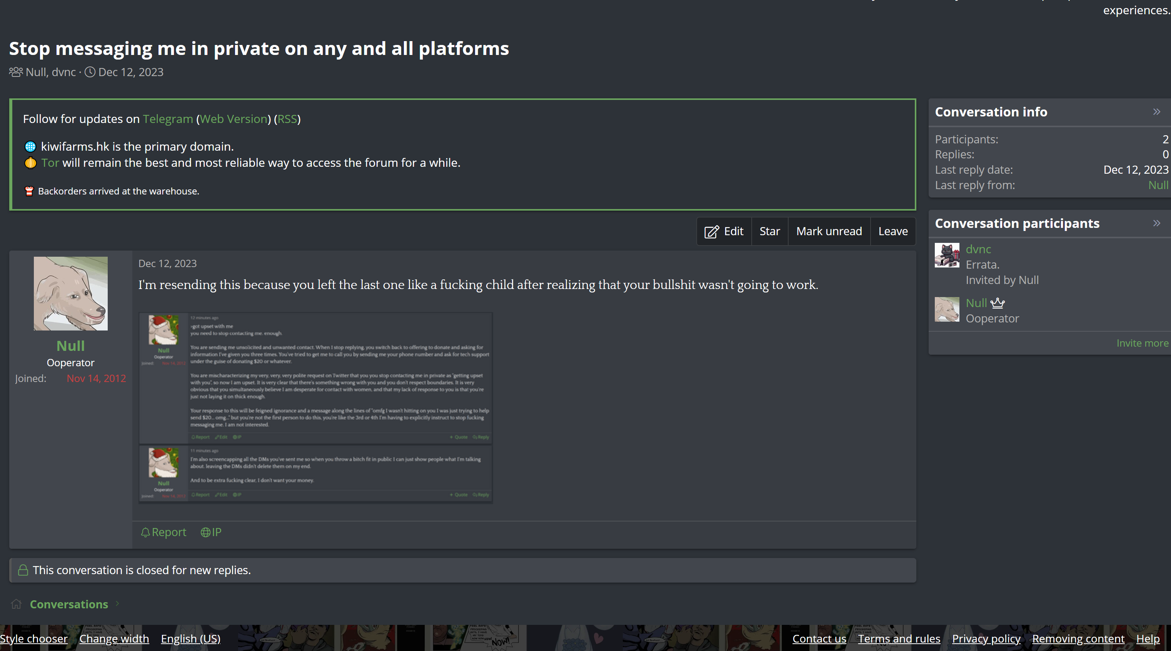Open the Telegram updates link
This screenshot has width=1171, height=651.
(x=168, y=119)
